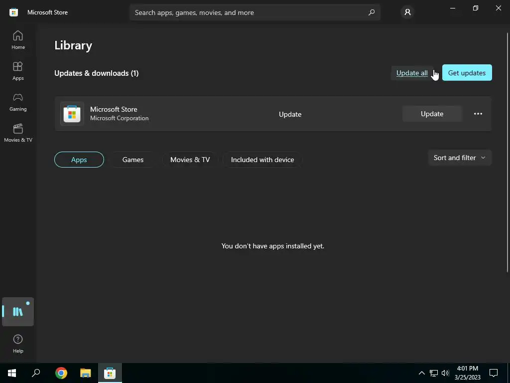Click the Microsoft Store logo in title bar

tap(13, 12)
